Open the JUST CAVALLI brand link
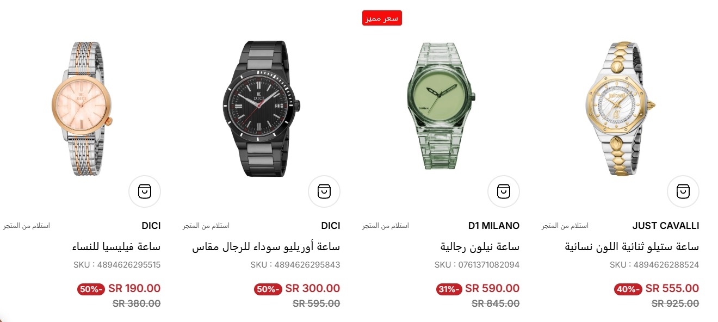 coord(666,226)
